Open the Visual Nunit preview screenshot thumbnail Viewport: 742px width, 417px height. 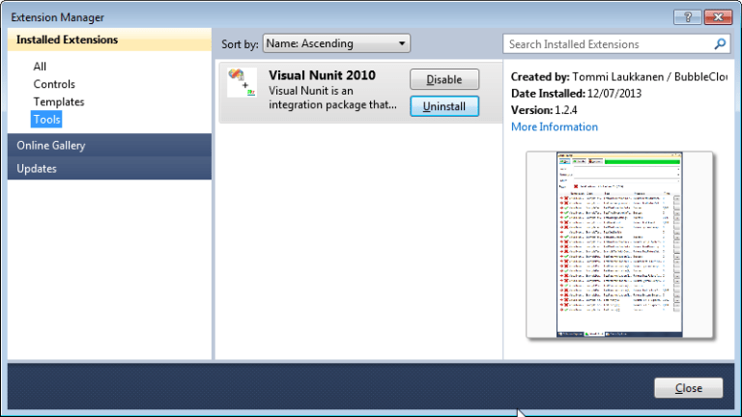pos(619,244)
